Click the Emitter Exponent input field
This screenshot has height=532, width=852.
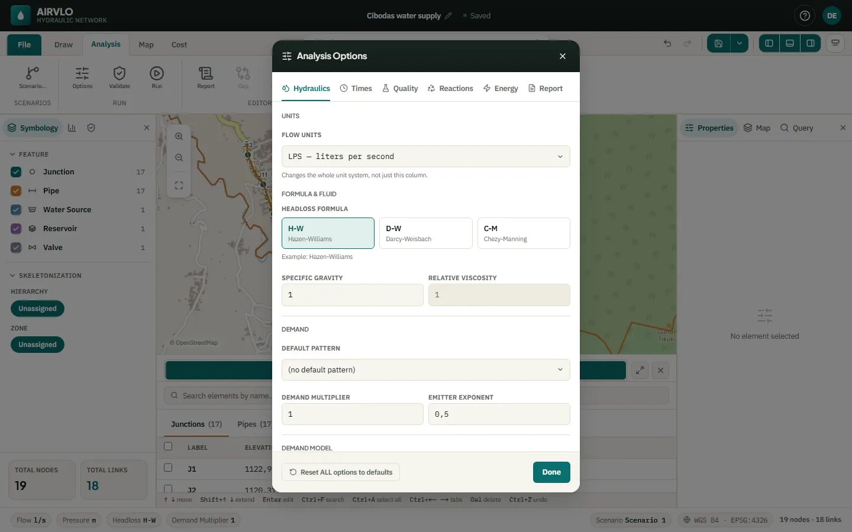pos(499,414)
